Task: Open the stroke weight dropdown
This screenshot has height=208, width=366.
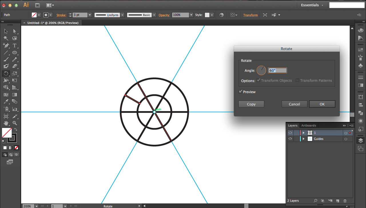Action: 90,15
